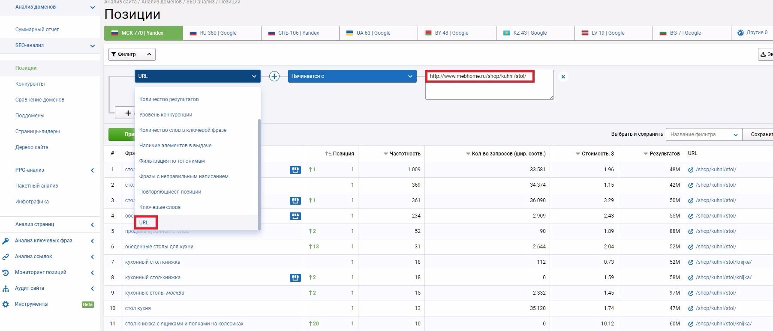Click the key icon for Анализ ключевых фраз
773x331 pixels.
[x=6, y=241]
